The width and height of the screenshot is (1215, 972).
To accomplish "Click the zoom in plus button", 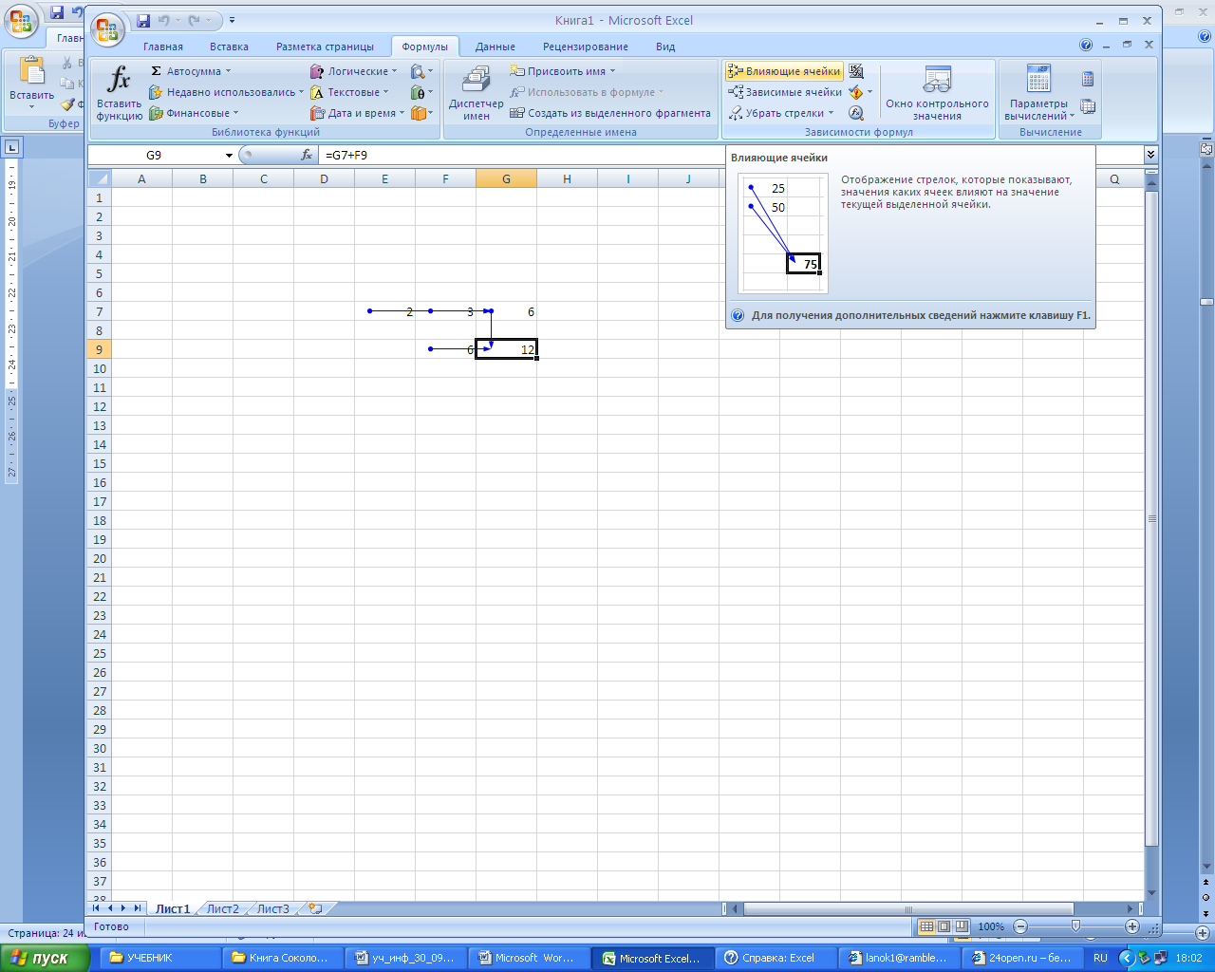I will pyautogui.click(x=1132, y=926).
